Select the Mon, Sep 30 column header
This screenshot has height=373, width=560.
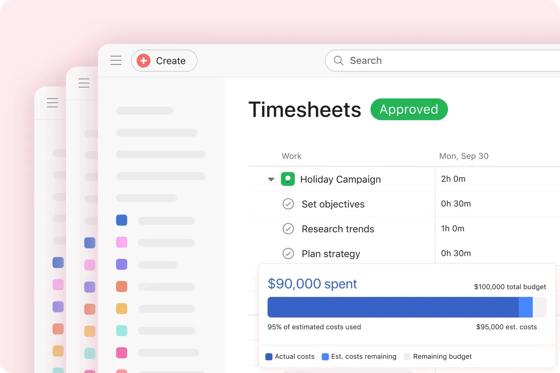tap(464, 156)
